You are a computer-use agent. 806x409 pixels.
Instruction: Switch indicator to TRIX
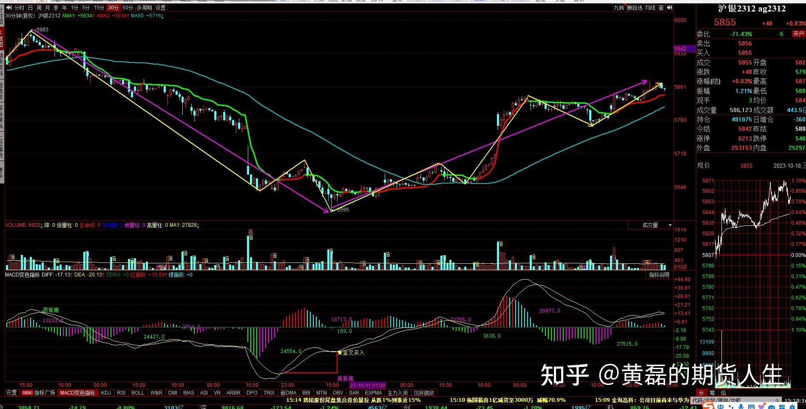coord(269,393)
